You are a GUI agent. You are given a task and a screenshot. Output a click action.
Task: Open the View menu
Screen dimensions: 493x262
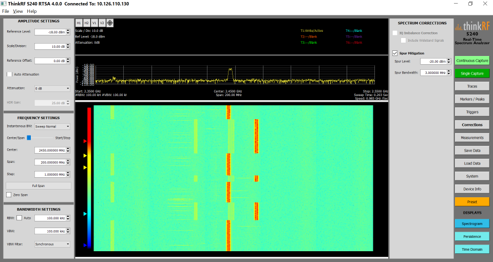point(17,11)
